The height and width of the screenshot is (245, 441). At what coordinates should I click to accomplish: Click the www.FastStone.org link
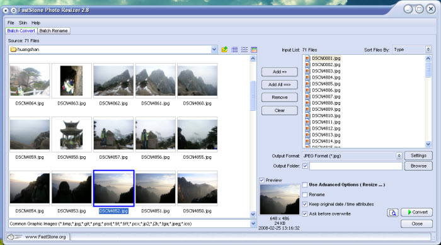pos(45,237)
